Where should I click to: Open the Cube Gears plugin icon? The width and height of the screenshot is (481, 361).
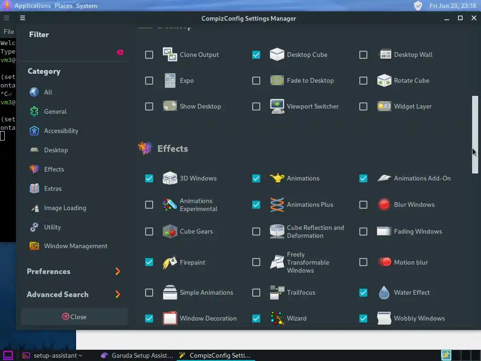(170, 231)
